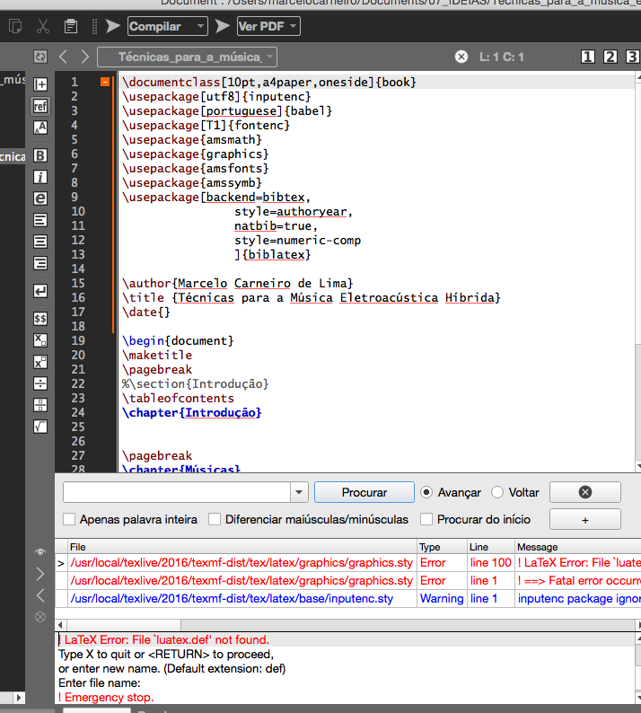Open the Compilar dropdown
Image resolution: width=641 pixels, height=713 pixels.
pyautogui.click(x=168, y=26)
